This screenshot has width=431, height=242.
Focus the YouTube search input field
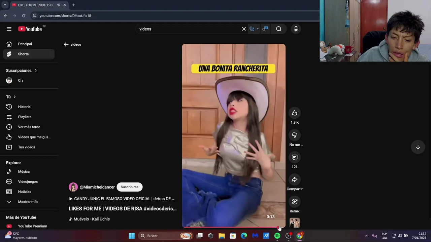(189, 29)
